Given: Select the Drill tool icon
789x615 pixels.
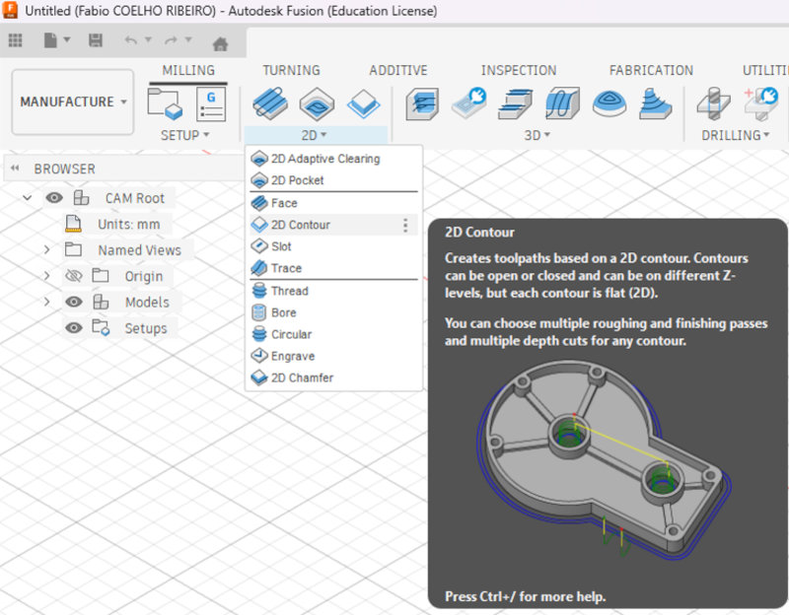Looking at the screenshot, I should point(714,103).
